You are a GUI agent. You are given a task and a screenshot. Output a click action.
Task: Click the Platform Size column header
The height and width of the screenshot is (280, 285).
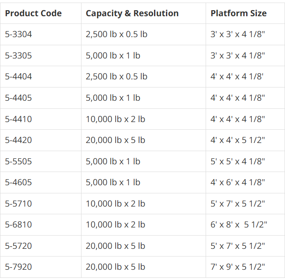click(x=238, y=13)
